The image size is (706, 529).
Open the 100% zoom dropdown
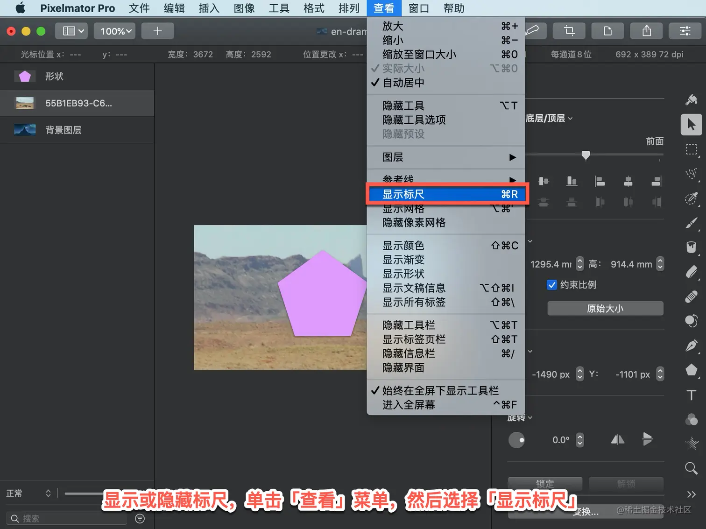coord(115,31)
